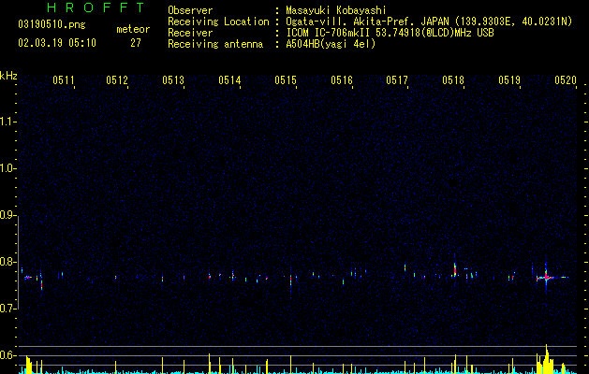Click the HROFFT title text
589x374 pixels.
click(96, 7)
